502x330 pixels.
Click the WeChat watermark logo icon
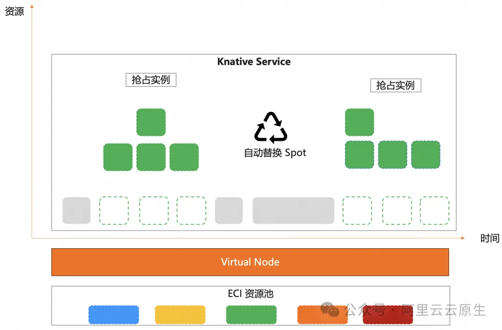(330, 309)
